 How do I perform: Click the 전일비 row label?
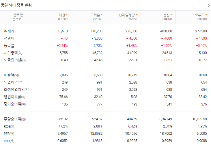(9, 38)
